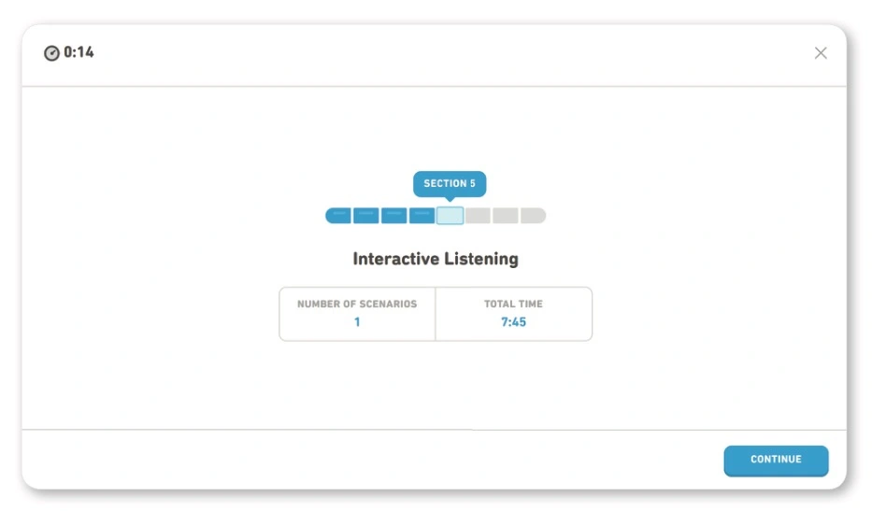Select the third completed progress segment
Image resolution: width=872 pixels, height=511 pixels.
click(x=394, y=216)
